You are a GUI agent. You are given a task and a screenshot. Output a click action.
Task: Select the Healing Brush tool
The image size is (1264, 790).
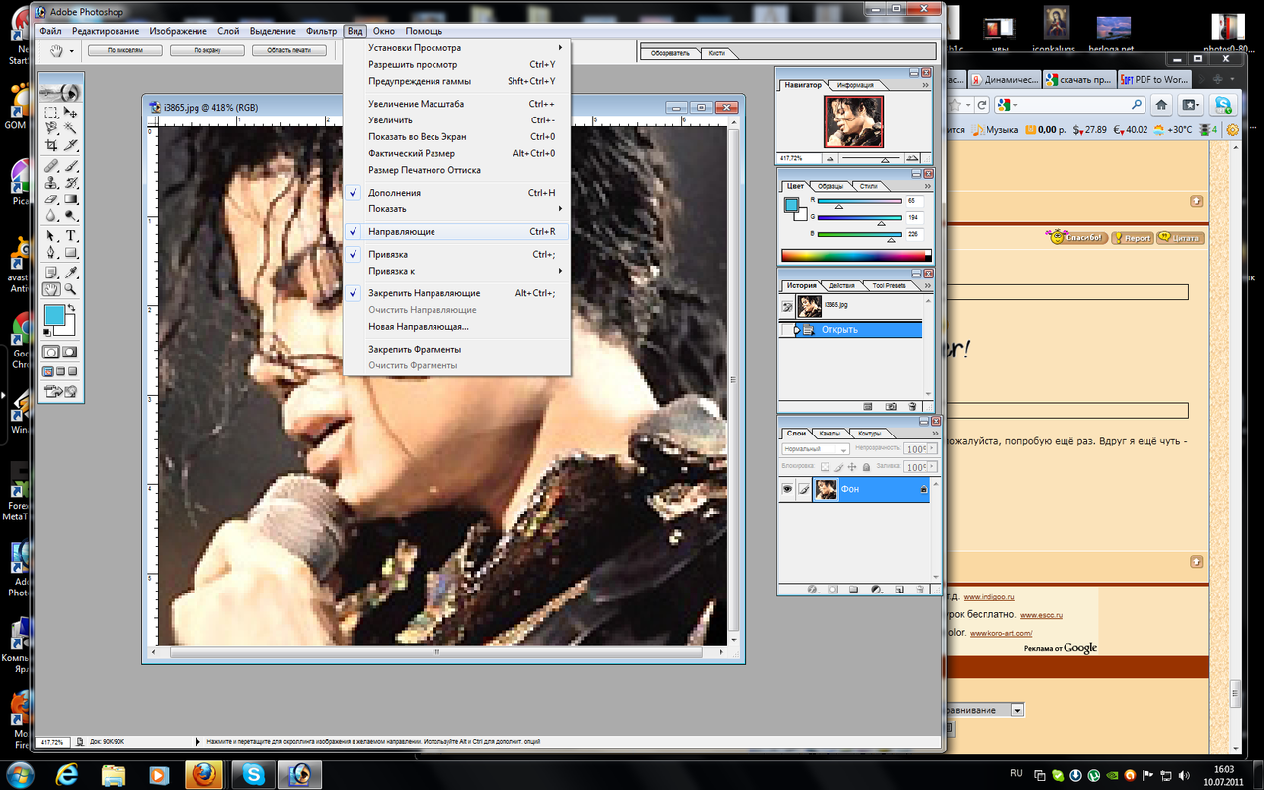pos(50,166)
